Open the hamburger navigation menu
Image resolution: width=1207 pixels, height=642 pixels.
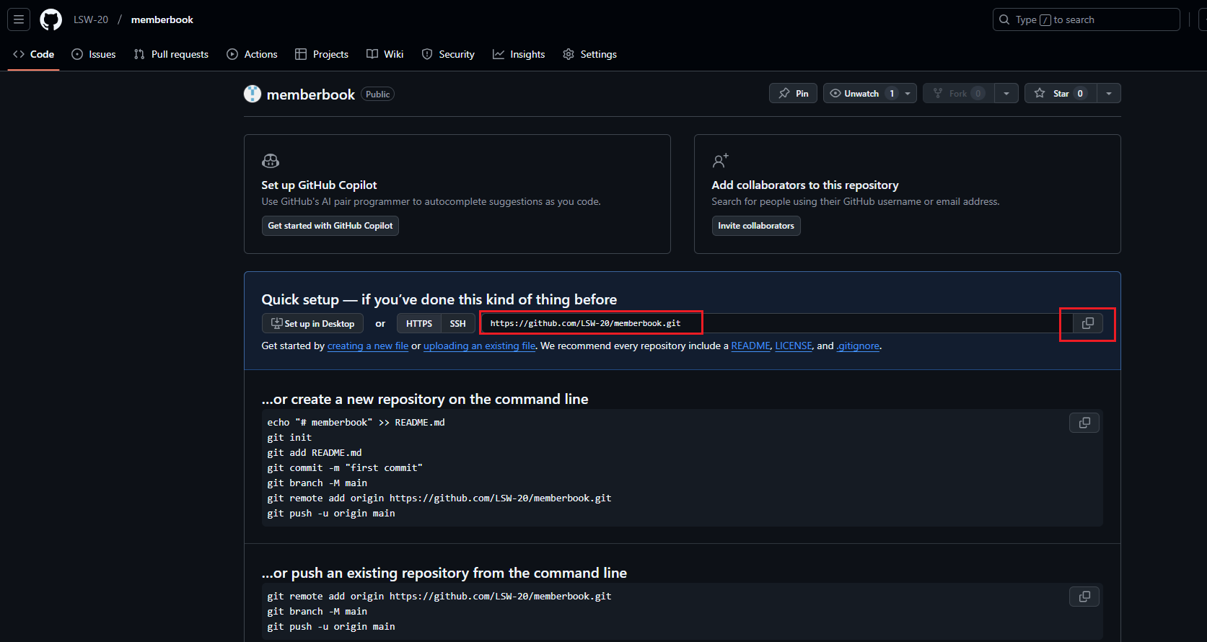point(19,19)
